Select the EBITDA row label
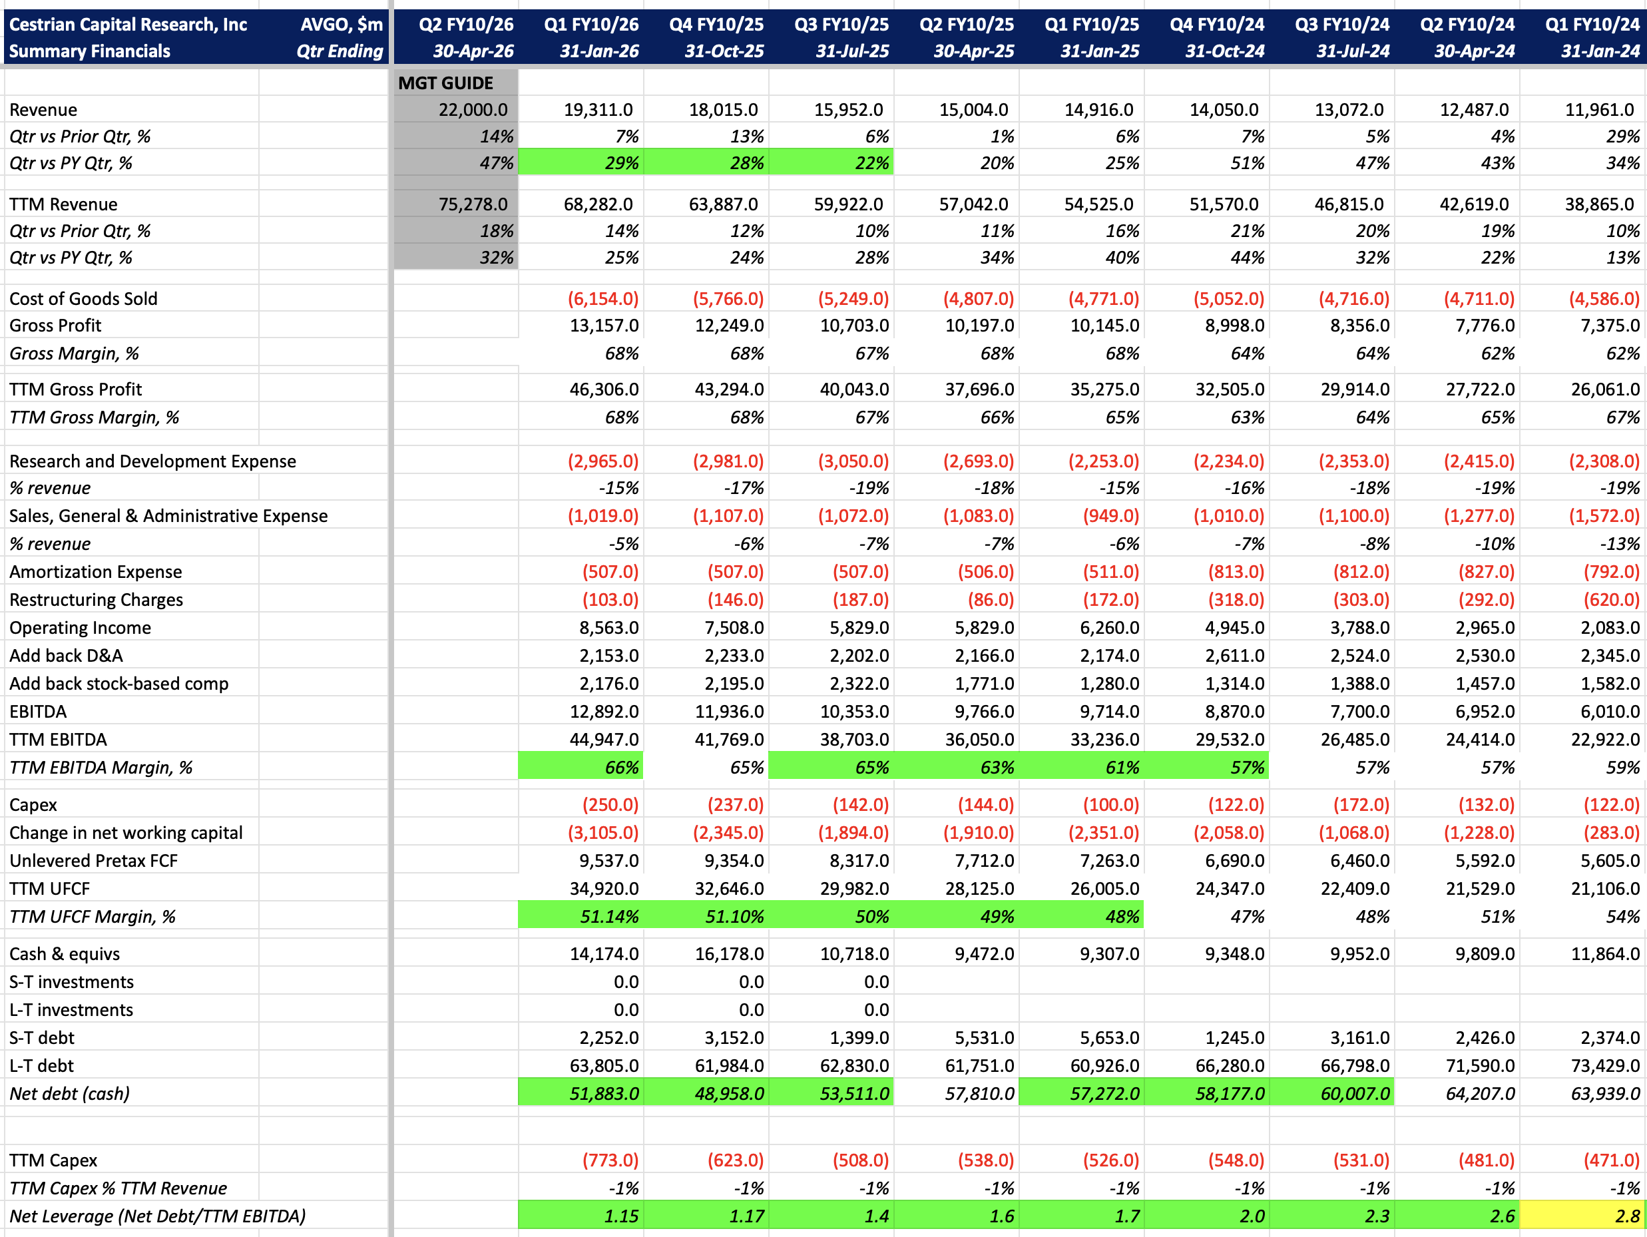The height and width of the screenshot is (1237, 1647). (38, 711)
